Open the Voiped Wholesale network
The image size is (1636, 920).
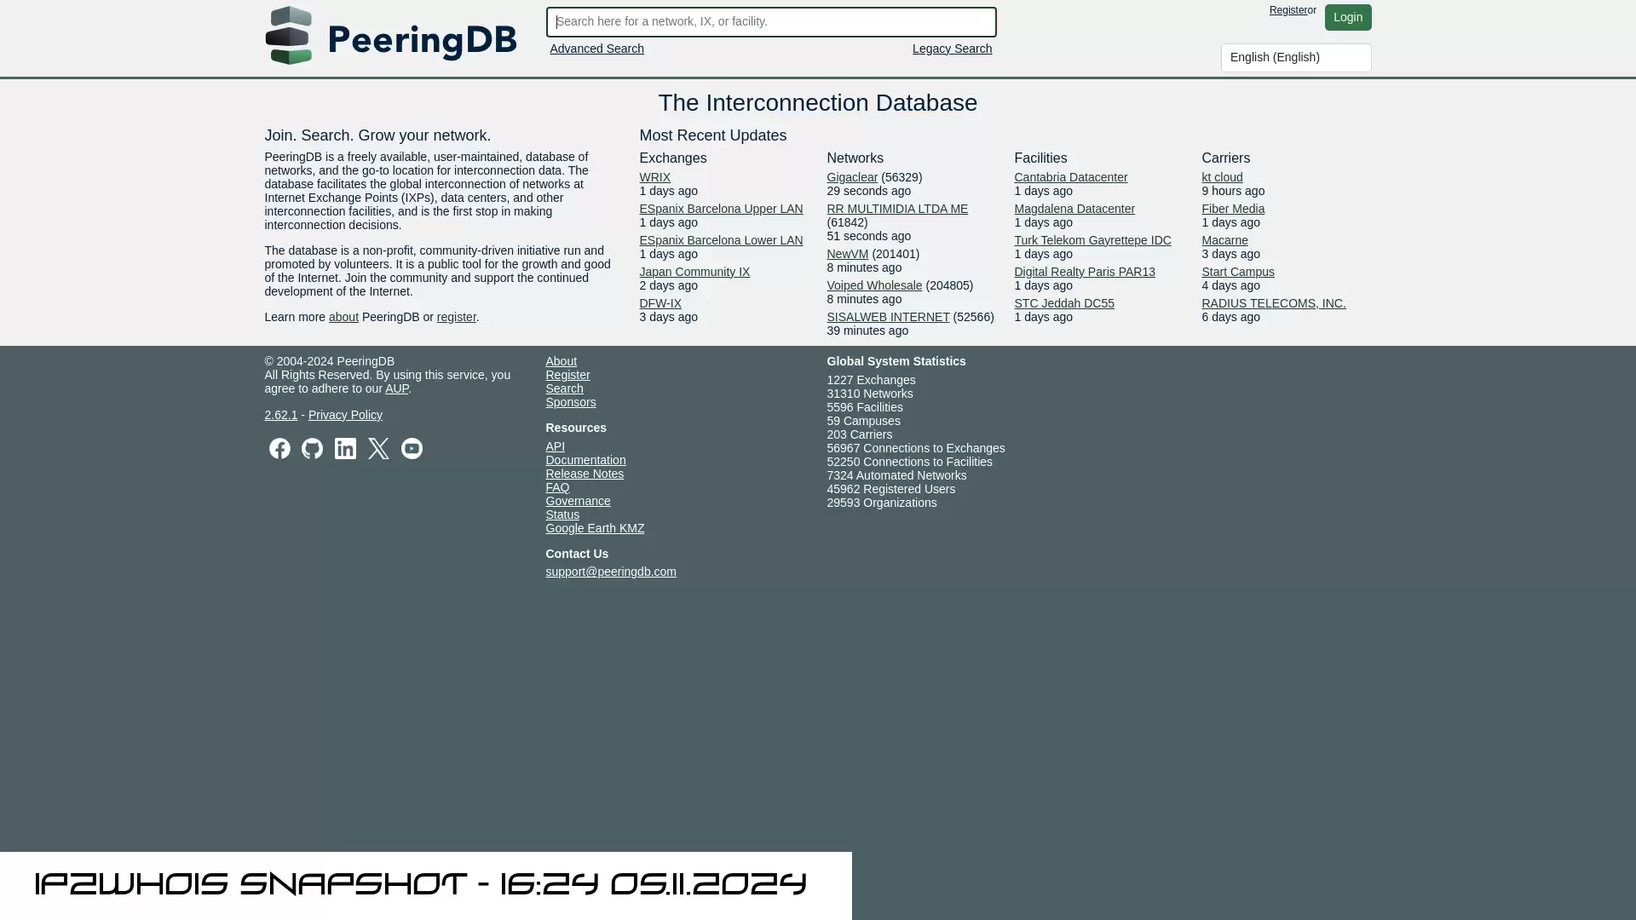[874, 285]
